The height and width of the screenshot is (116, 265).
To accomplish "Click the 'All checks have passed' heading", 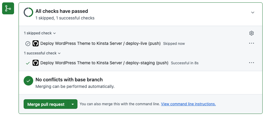I will click(62, 11).
